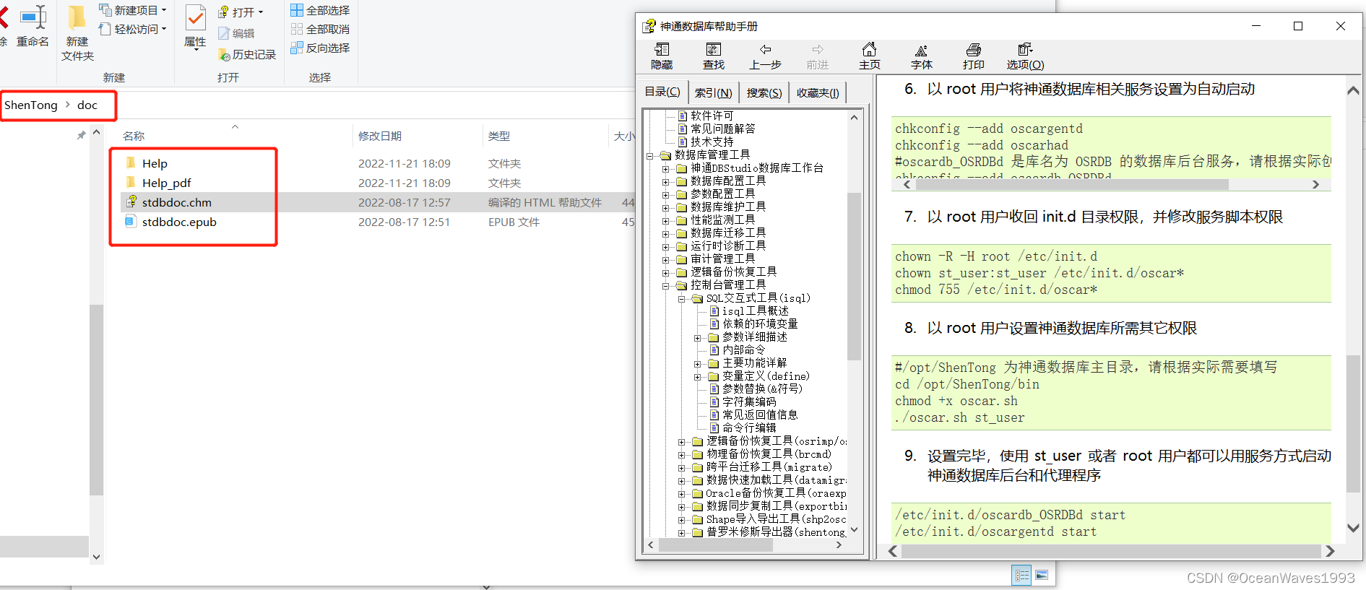The height and width of the screenshot is (590, 1366).
Task: Open the 新建项目 dropdown
Action: point(133,10)
